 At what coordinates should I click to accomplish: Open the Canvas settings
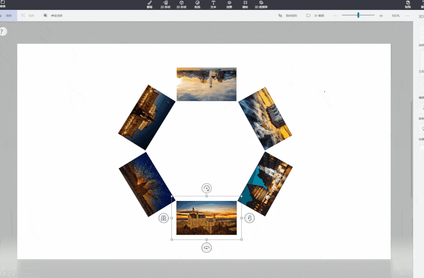point(245,4)
